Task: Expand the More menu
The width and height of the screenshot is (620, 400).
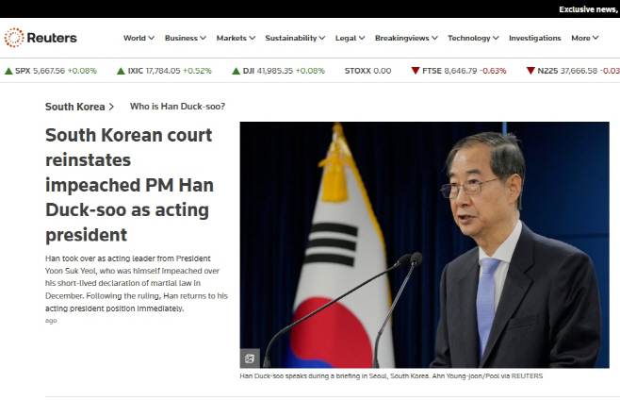Action: point(585,38)
